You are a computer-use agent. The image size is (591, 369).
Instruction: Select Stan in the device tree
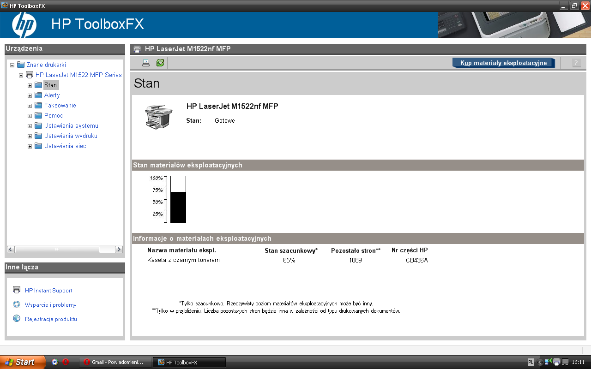pos(51,85)
